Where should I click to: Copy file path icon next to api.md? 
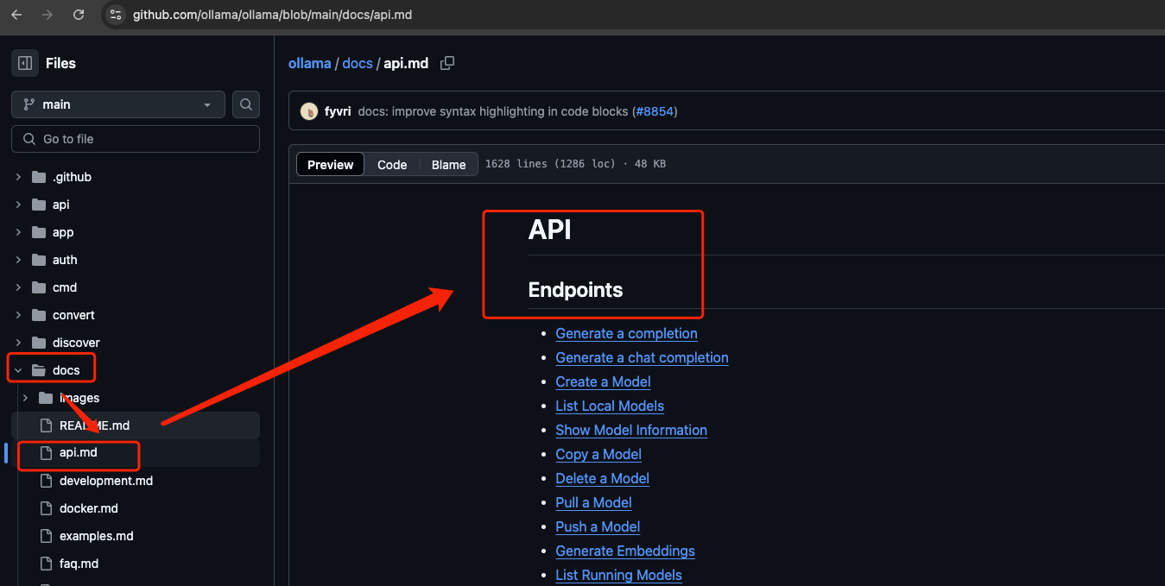447,63
